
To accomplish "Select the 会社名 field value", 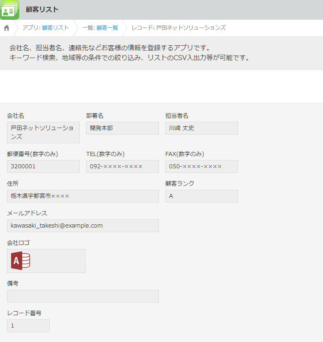I will (43, 133).
